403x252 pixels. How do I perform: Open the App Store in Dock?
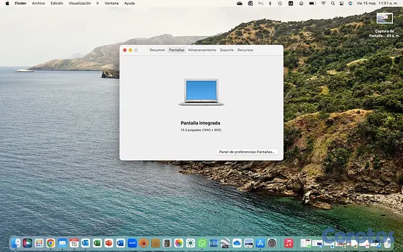260,243
